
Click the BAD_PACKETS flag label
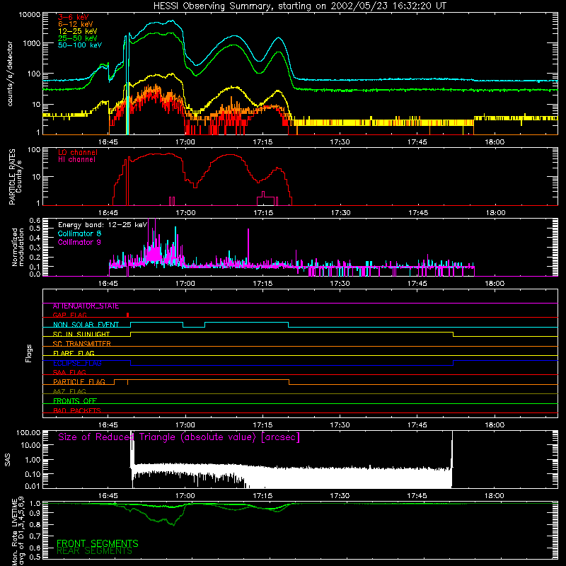pyautogui.click(x=77, y=411)
